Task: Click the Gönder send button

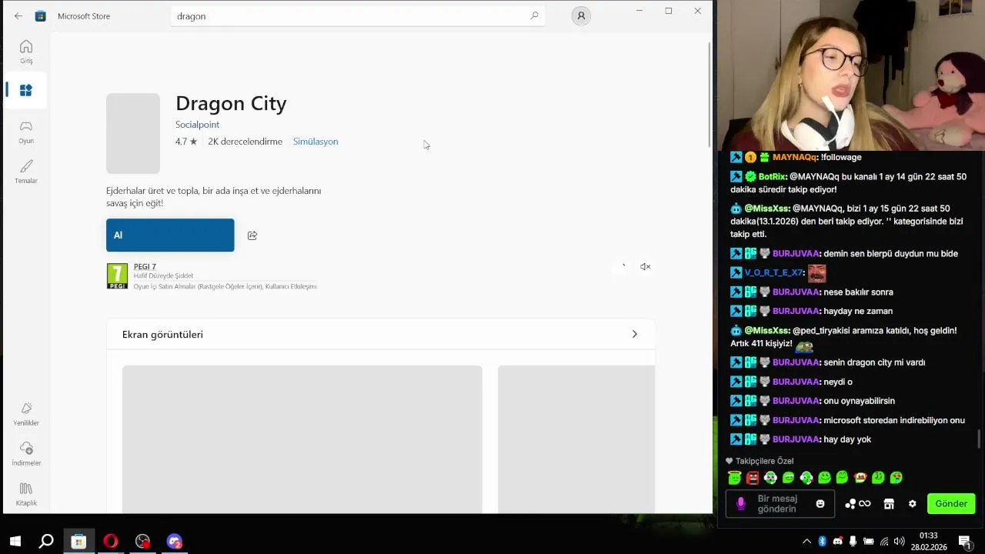Action: click(951, 504)
